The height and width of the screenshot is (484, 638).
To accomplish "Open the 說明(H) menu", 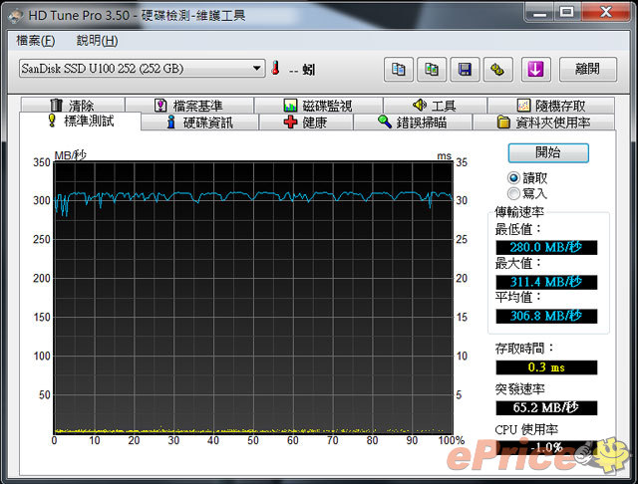I will tap(96, 41).
